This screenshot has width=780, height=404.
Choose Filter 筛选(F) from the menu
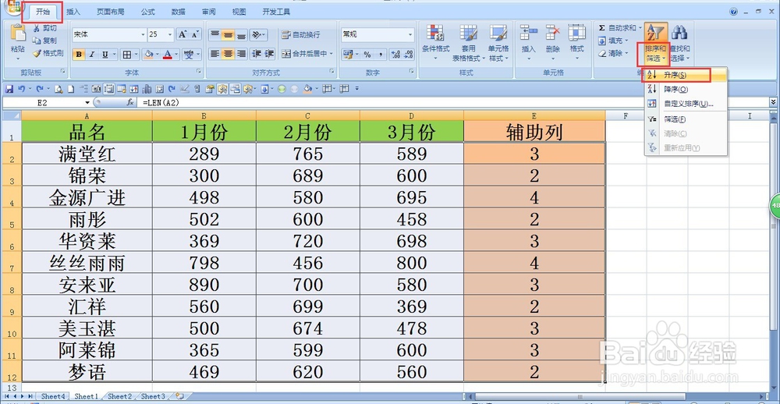coord(686,119)
